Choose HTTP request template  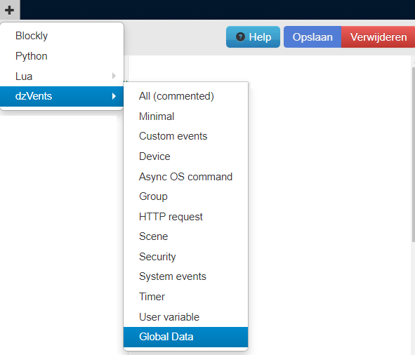[x=185, y=217]
